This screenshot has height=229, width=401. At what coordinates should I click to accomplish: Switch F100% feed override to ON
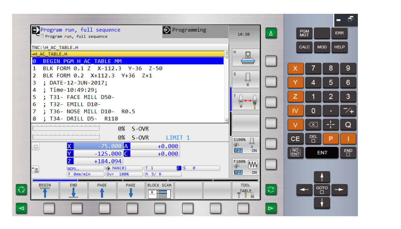point(254,172)
